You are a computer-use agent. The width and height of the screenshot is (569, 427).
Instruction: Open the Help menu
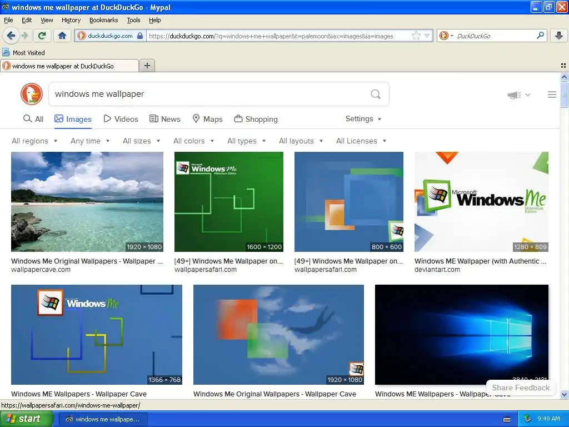coord(154,20)
